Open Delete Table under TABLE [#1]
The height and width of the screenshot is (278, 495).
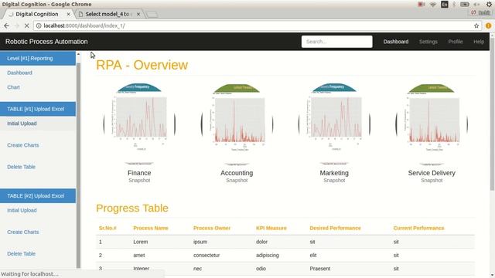click(x=21, y=167)
